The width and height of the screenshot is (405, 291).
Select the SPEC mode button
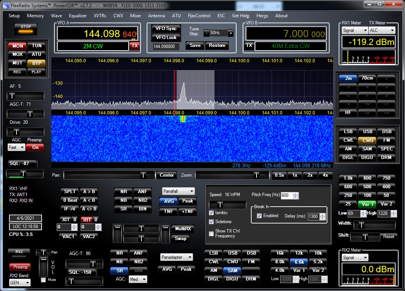[386, 149]
